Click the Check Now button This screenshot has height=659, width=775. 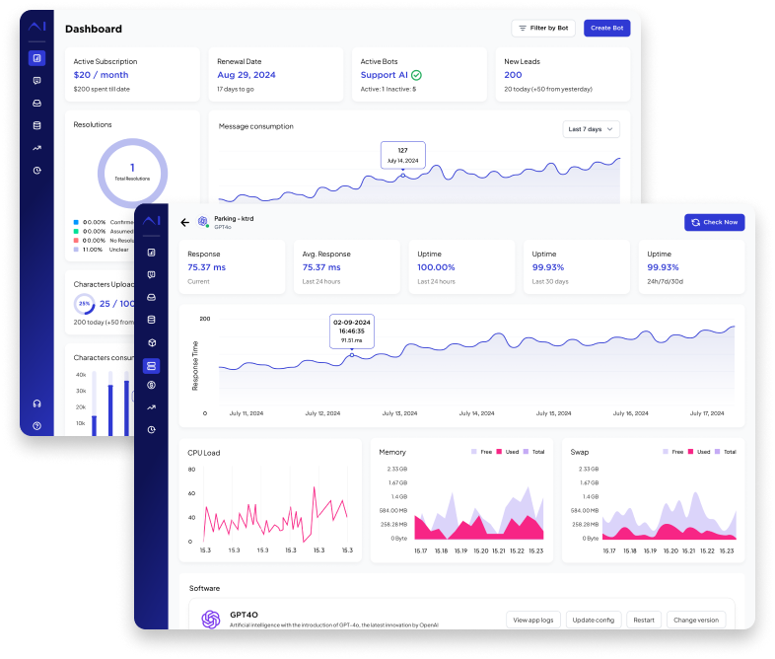click(714, 223)
